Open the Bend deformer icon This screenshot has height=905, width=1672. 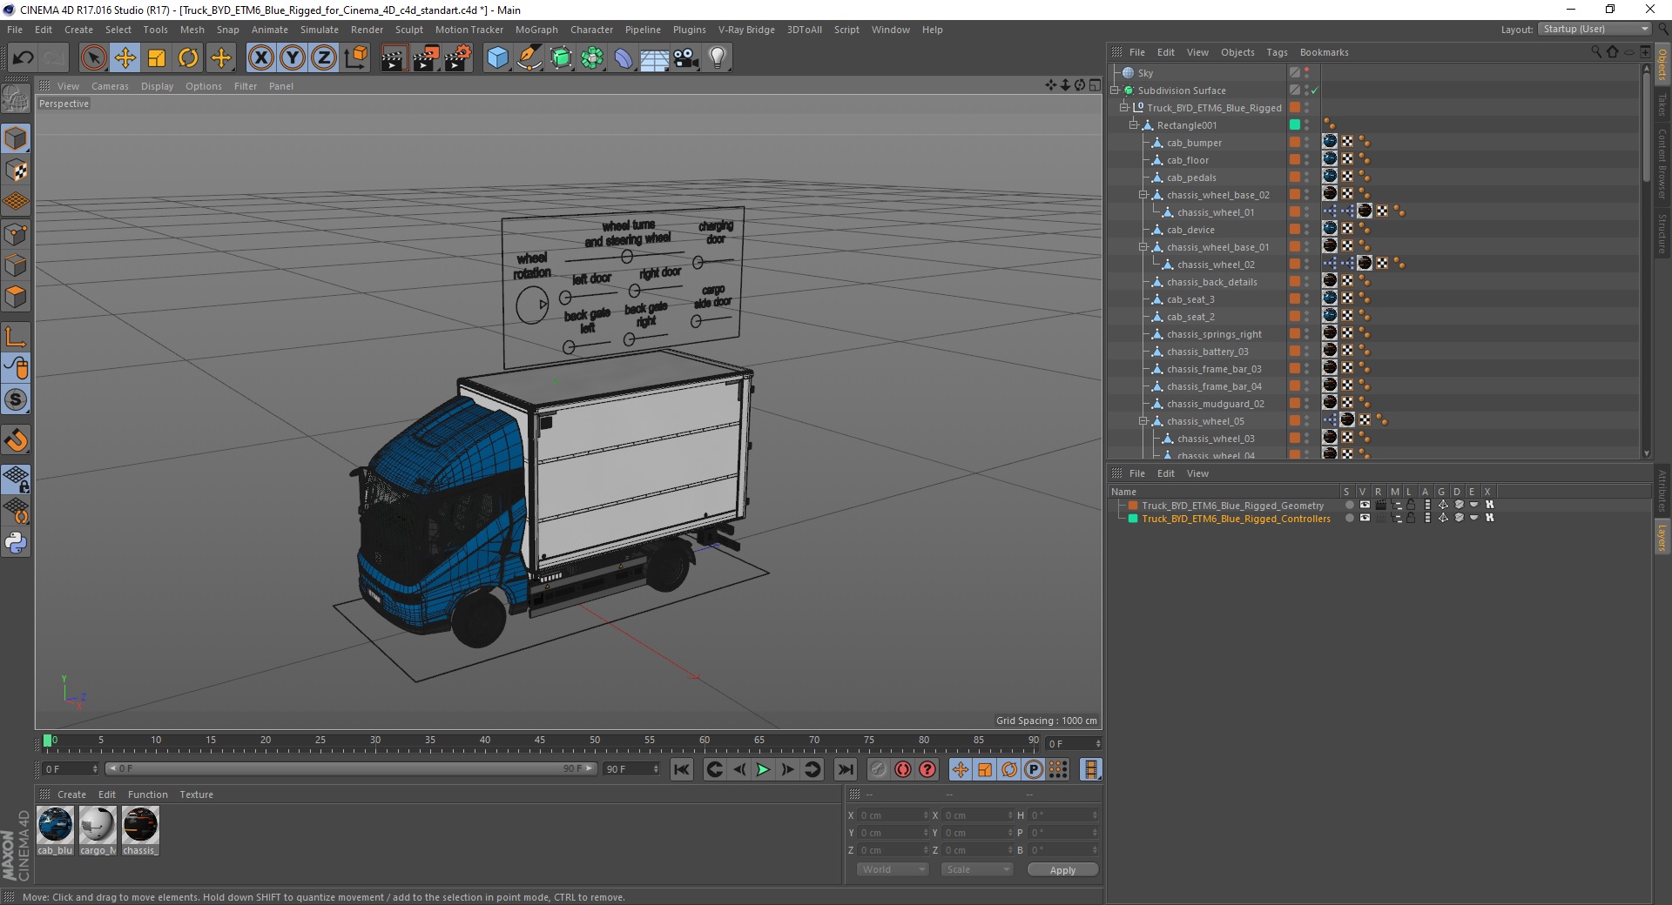point(624,58)
